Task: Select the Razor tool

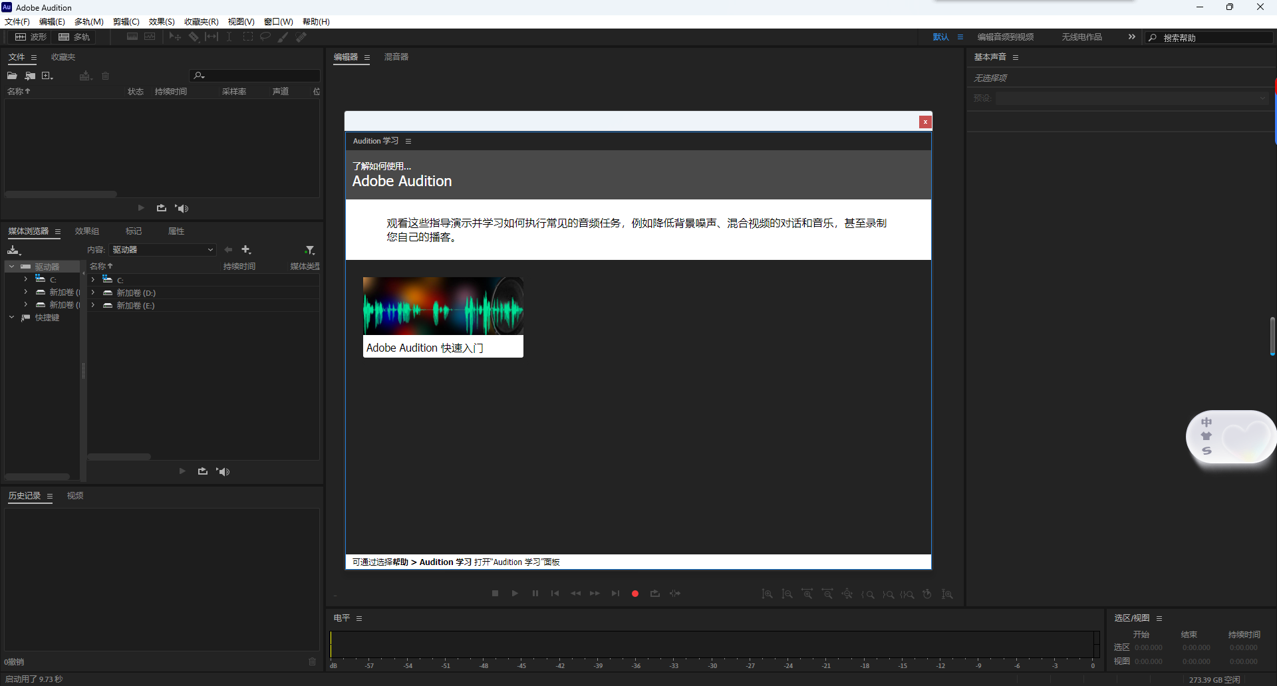Action: [x=194, y=37]
